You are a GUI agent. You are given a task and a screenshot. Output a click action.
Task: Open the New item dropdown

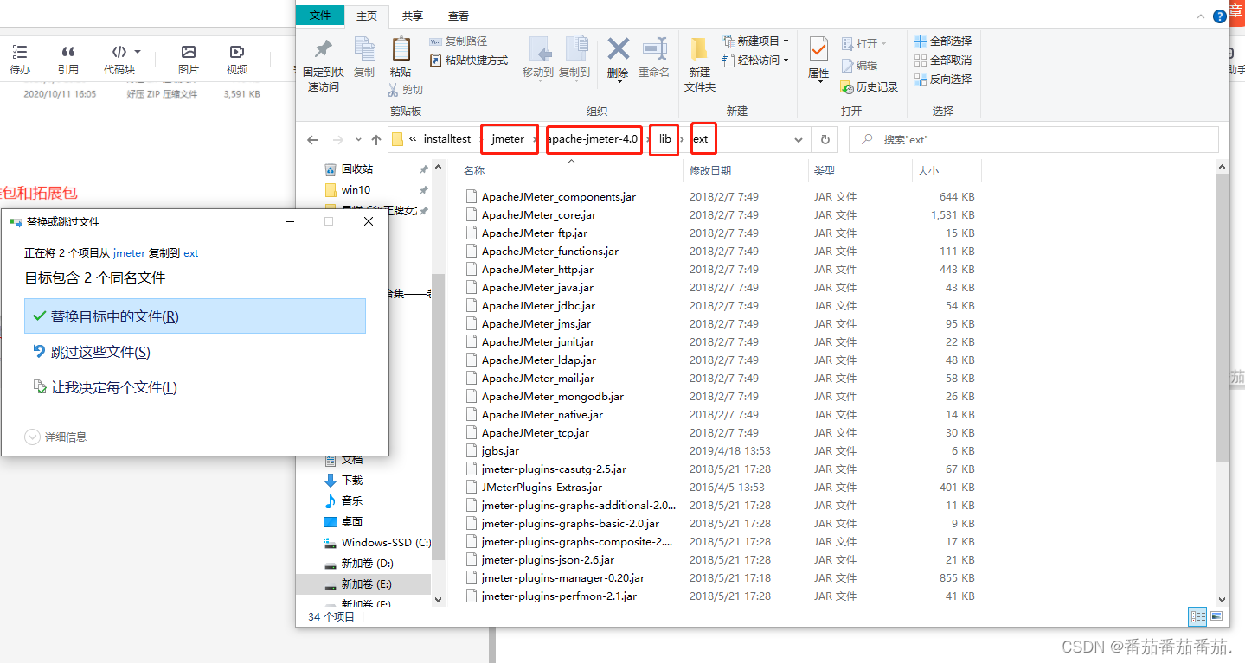pyautogui.click(x=755, y=41)
